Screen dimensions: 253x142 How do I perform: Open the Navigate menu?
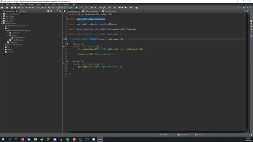pos(30,4)
